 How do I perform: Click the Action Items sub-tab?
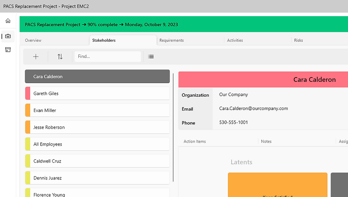click(195, 141)
